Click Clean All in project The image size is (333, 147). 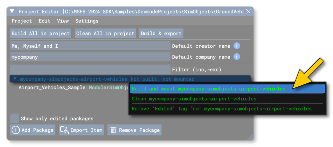pyautogui.click(x=105, y=33)
